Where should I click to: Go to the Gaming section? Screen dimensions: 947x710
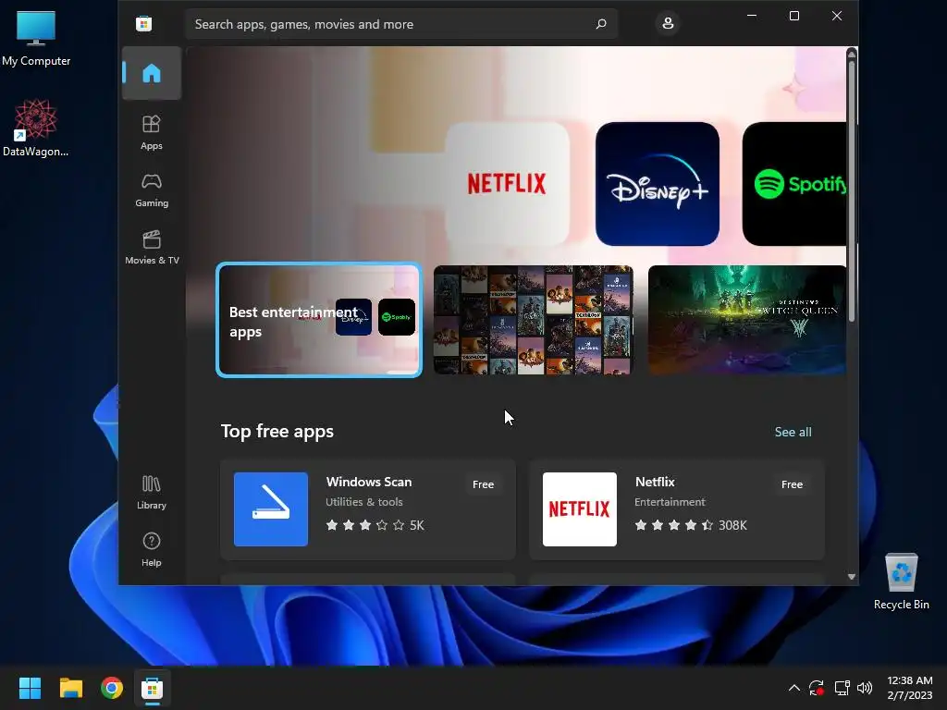pos(152,190)
